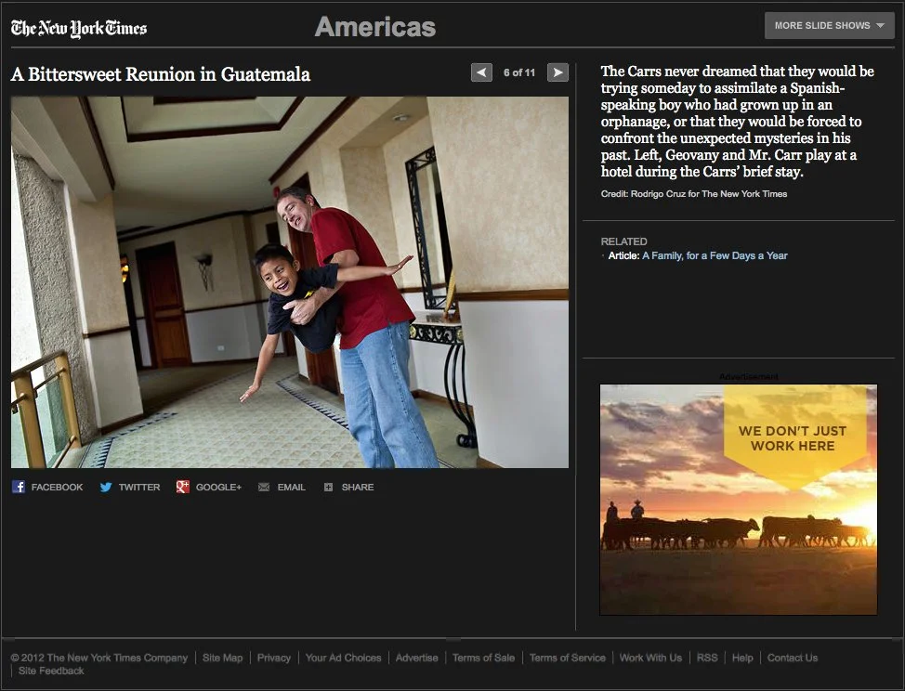The width and height of the screenshot is (905, 691).
Task: Open additional sharing options
Action: 349,487
